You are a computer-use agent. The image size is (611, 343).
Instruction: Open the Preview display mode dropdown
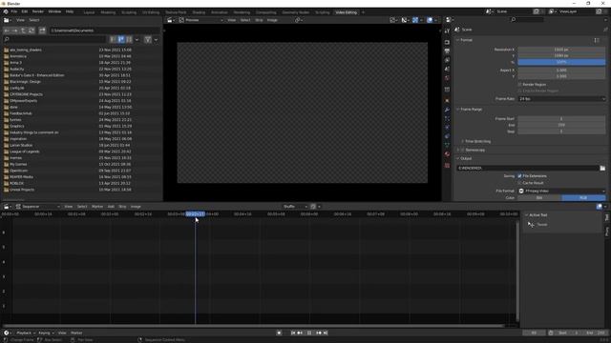pyautogui.click(x=201, y=20)
